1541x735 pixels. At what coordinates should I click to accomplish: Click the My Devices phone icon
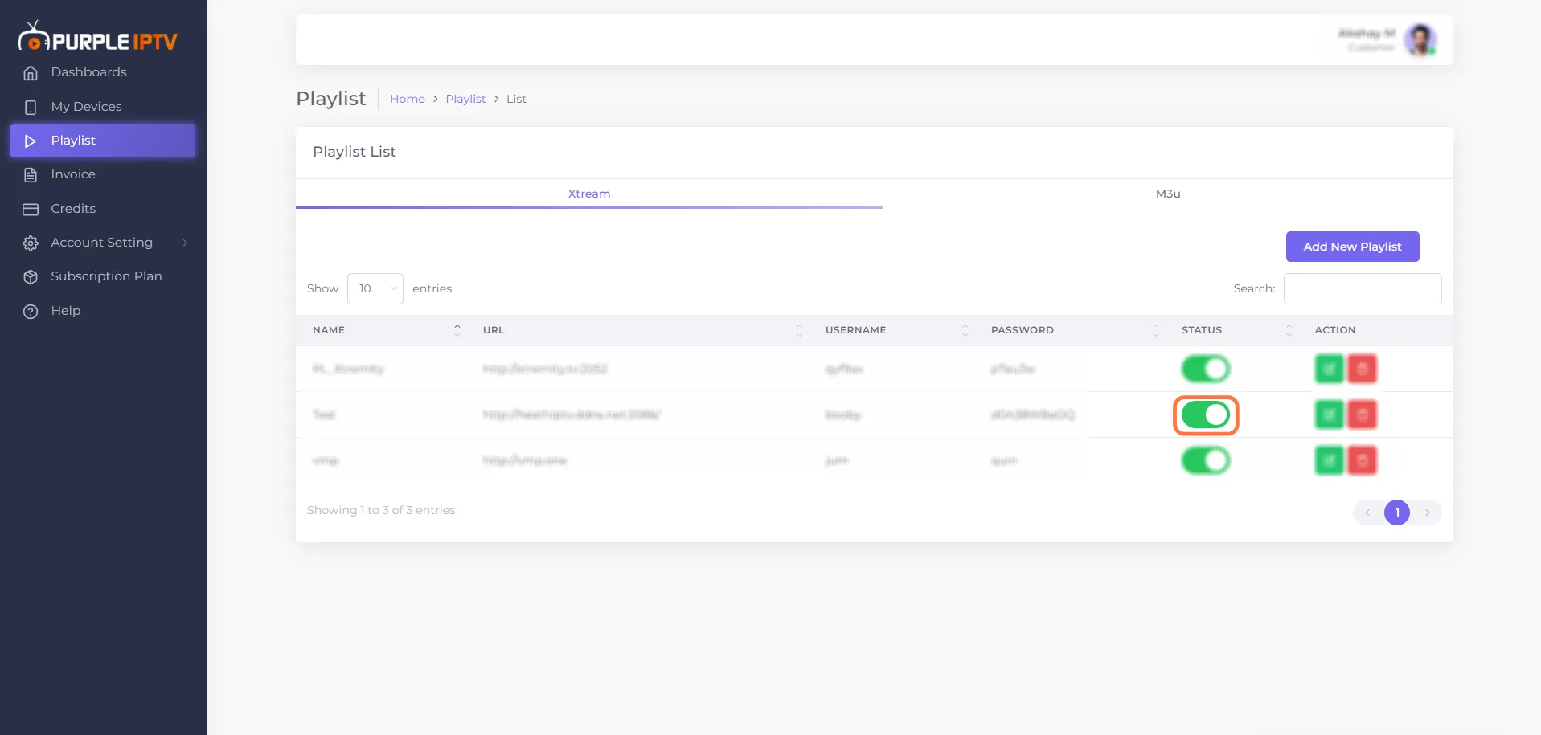pyautogui.click(x=31, y=108)
